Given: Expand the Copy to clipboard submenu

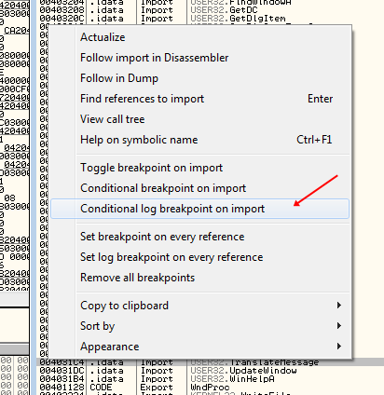Looking at the screenshot, I should point(200,306).
